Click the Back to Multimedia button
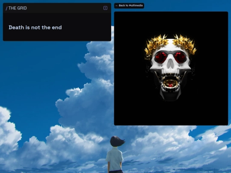The image size is (231, 173). 129,6
